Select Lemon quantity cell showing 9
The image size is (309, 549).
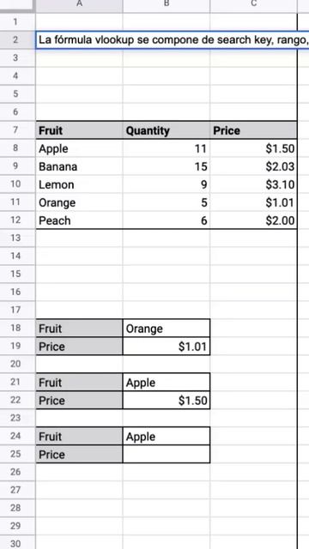pyautogui.click(x=167, y=184)
